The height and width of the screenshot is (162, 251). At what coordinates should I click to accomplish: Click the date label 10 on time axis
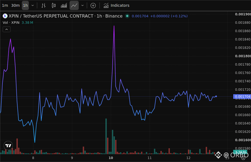coord(111,158)
